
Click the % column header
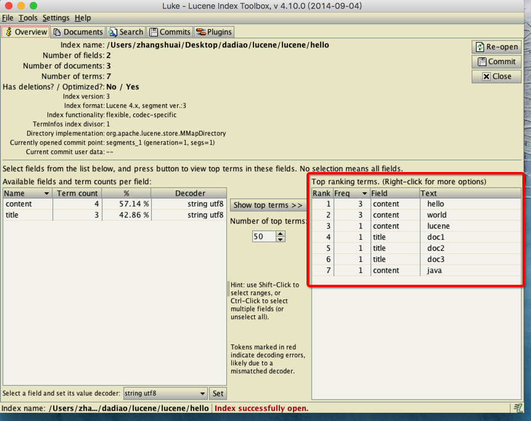(126, 193)
